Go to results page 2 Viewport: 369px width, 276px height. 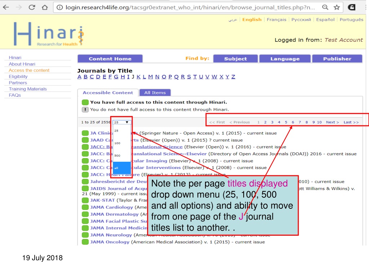pos(265,122)
